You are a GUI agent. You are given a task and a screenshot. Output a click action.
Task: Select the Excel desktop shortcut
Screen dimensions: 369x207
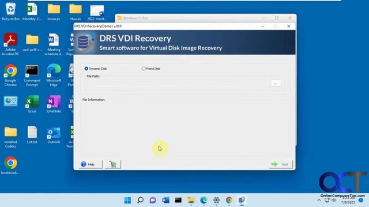click(x=32, y=103)
